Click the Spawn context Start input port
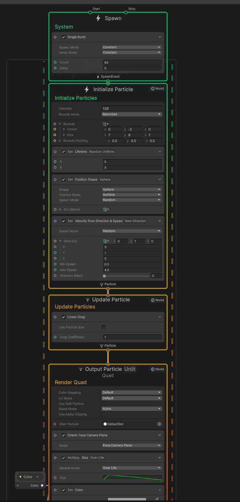The image size is (240, 502). coord(90,12)
